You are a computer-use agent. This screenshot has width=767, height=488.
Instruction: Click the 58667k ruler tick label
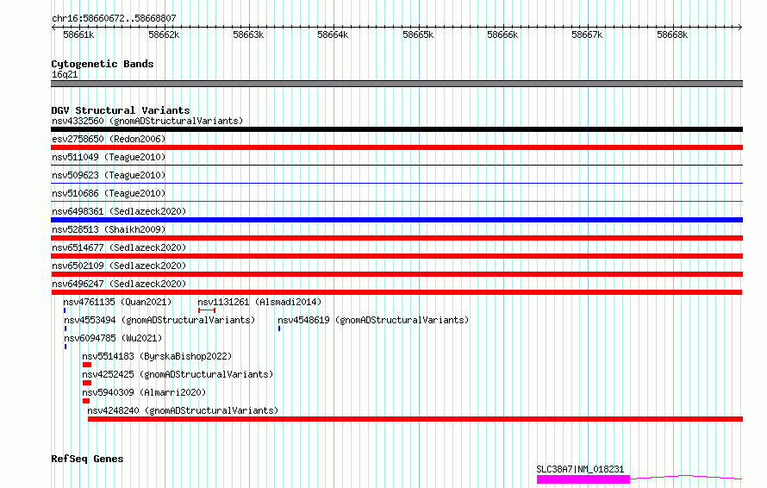click(588, 34)
